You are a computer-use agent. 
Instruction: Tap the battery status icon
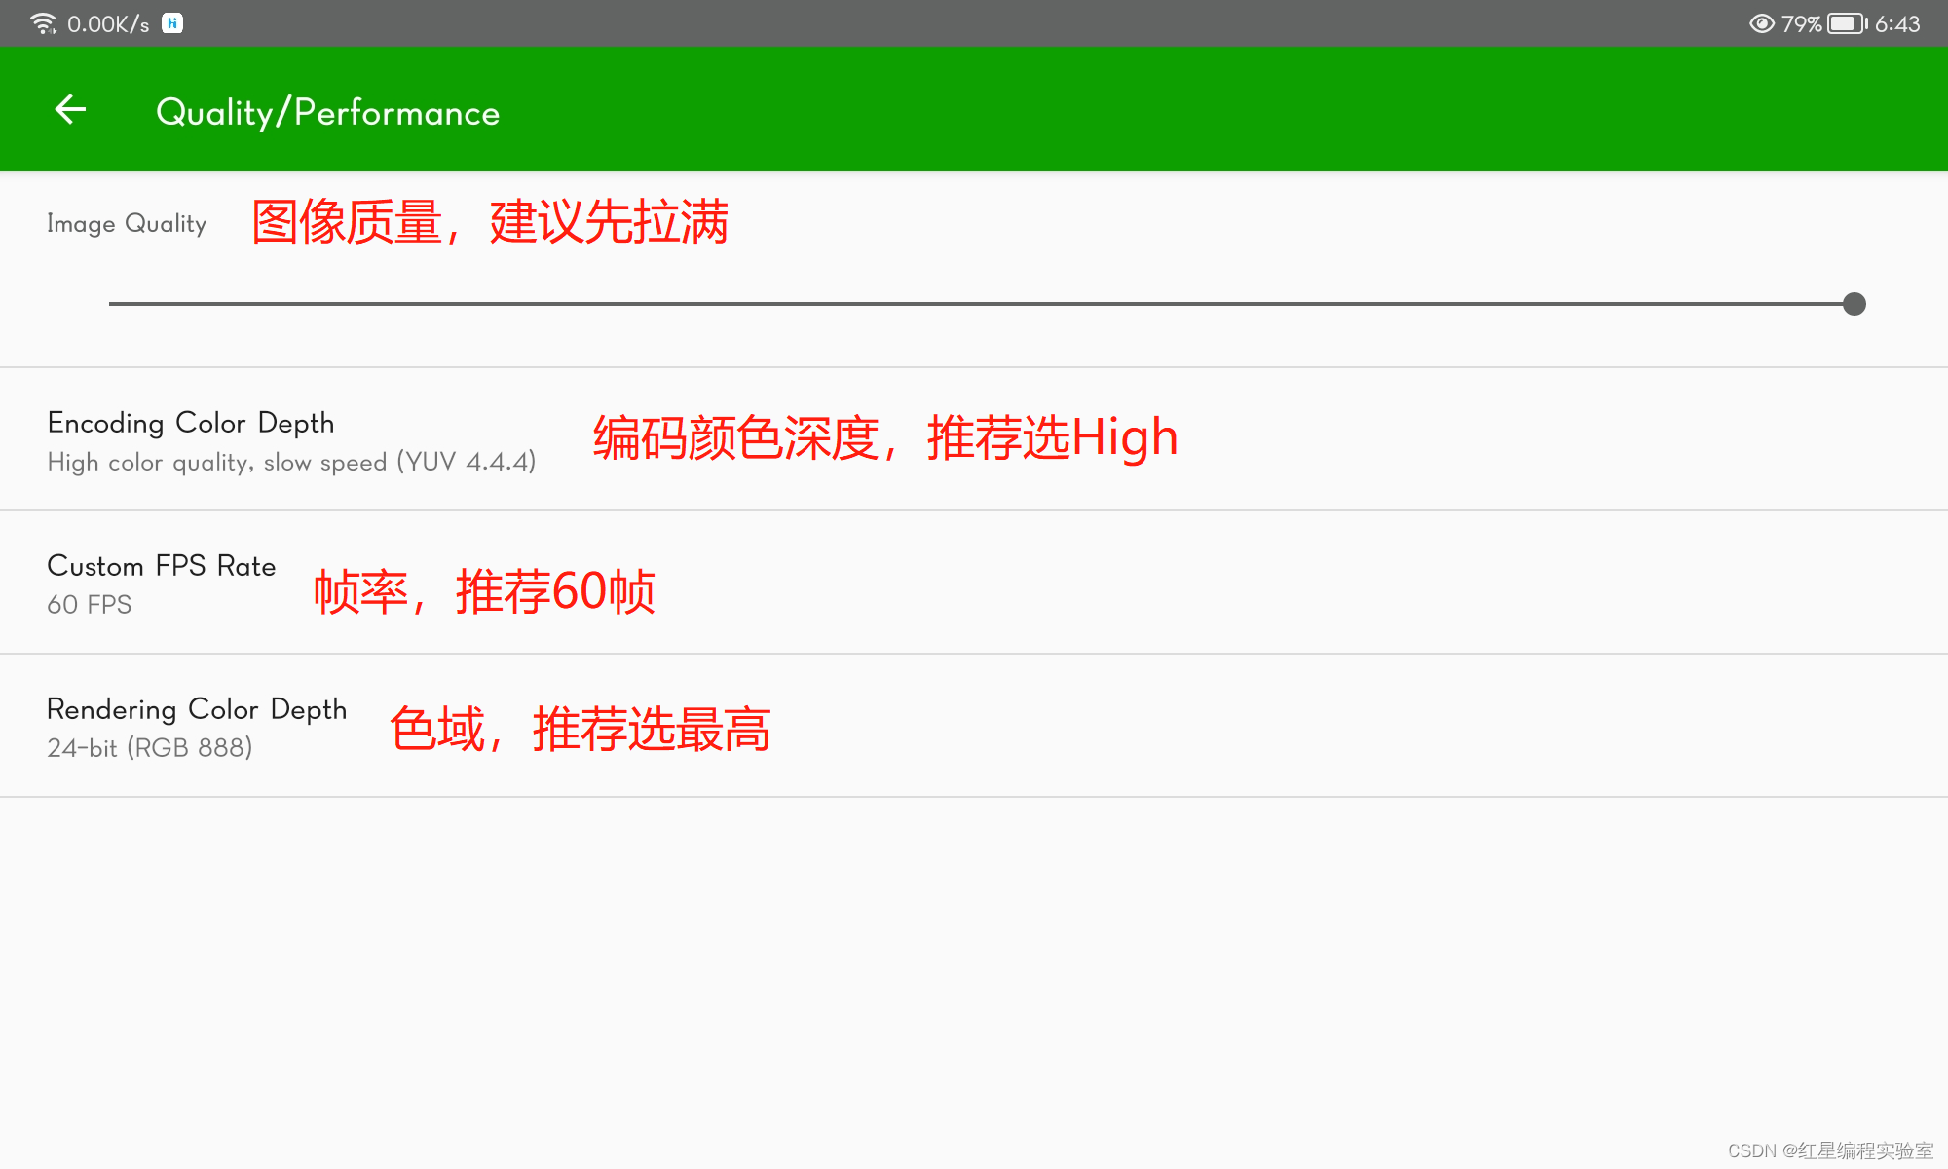(x=1846, y=23)
